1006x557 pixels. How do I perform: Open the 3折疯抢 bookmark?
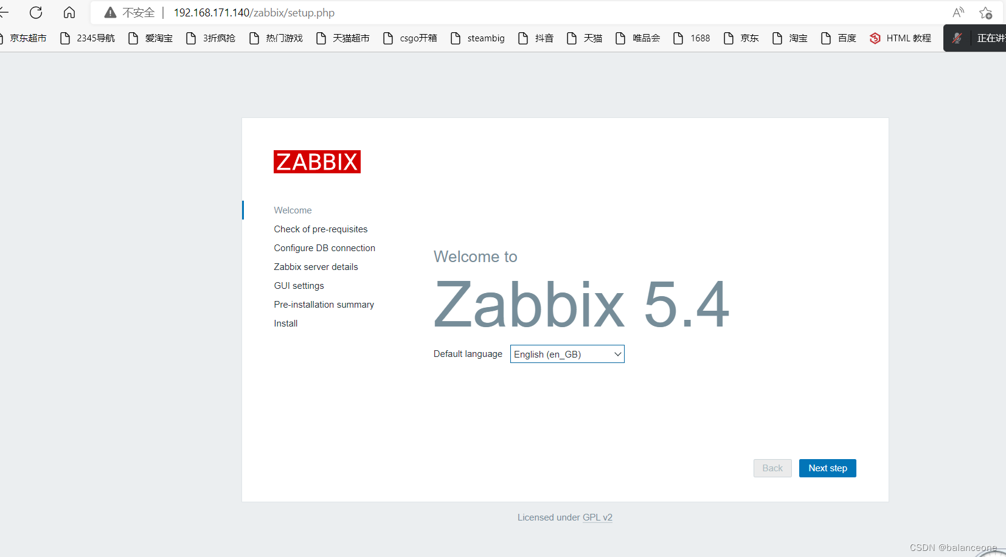click(211, 38)
